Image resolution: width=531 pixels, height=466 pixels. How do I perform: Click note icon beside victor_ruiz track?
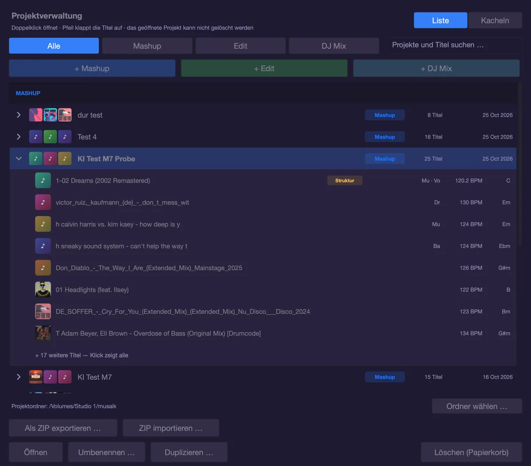tap(43, 202)
